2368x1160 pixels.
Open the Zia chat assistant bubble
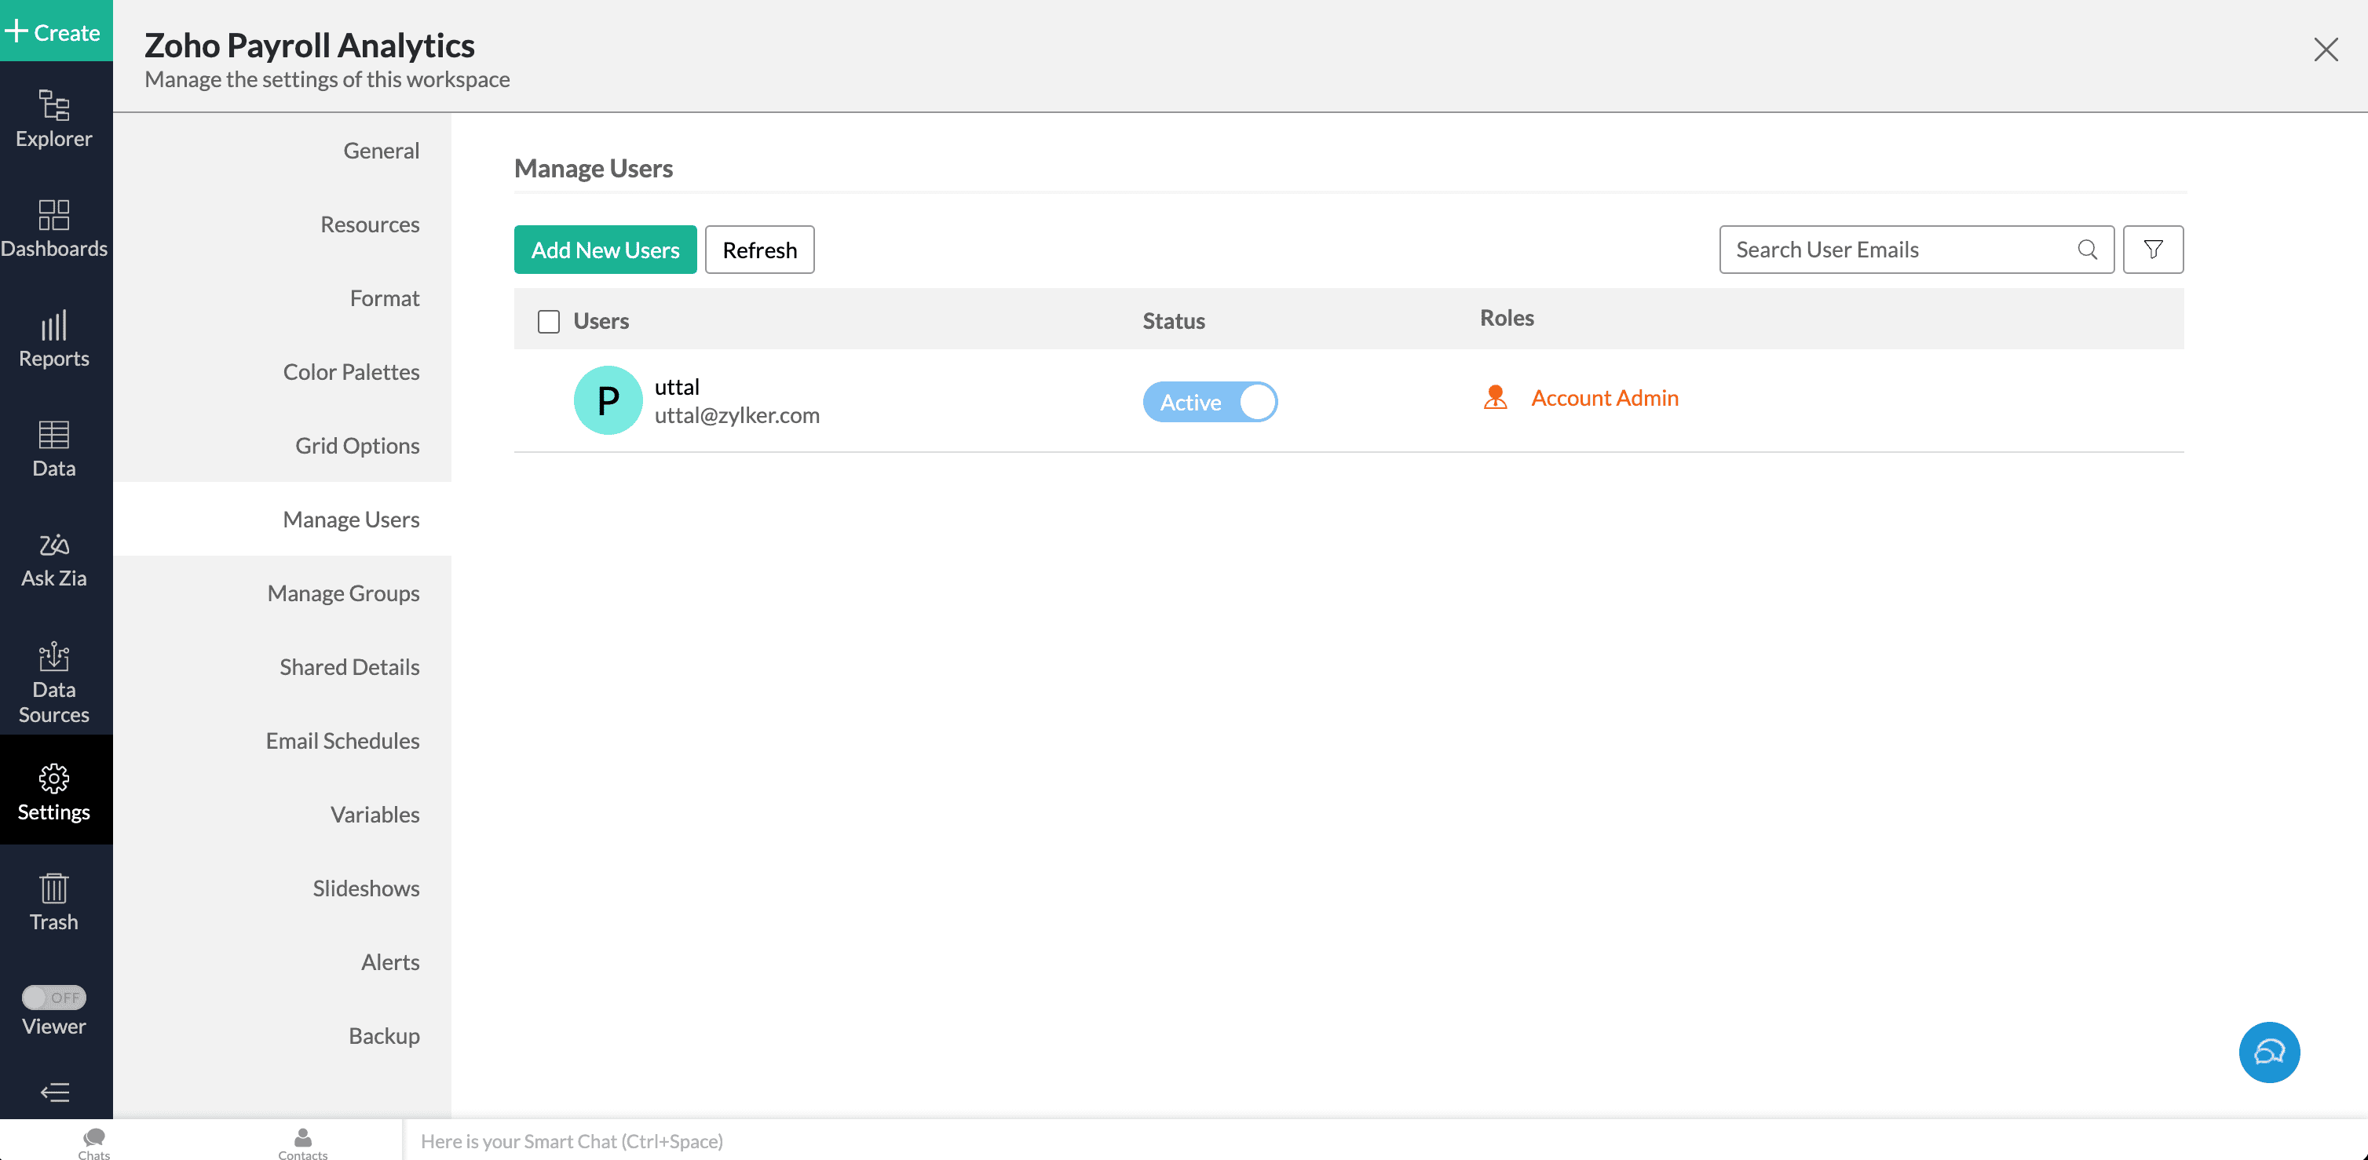pos(2270,1052)
